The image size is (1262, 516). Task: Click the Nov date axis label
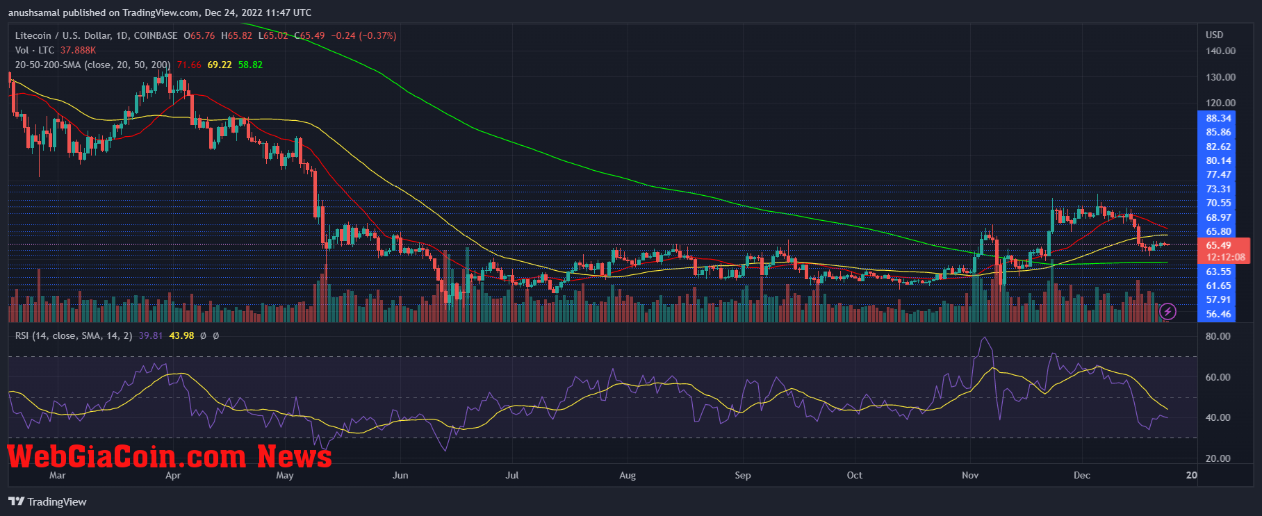point(970,475)
